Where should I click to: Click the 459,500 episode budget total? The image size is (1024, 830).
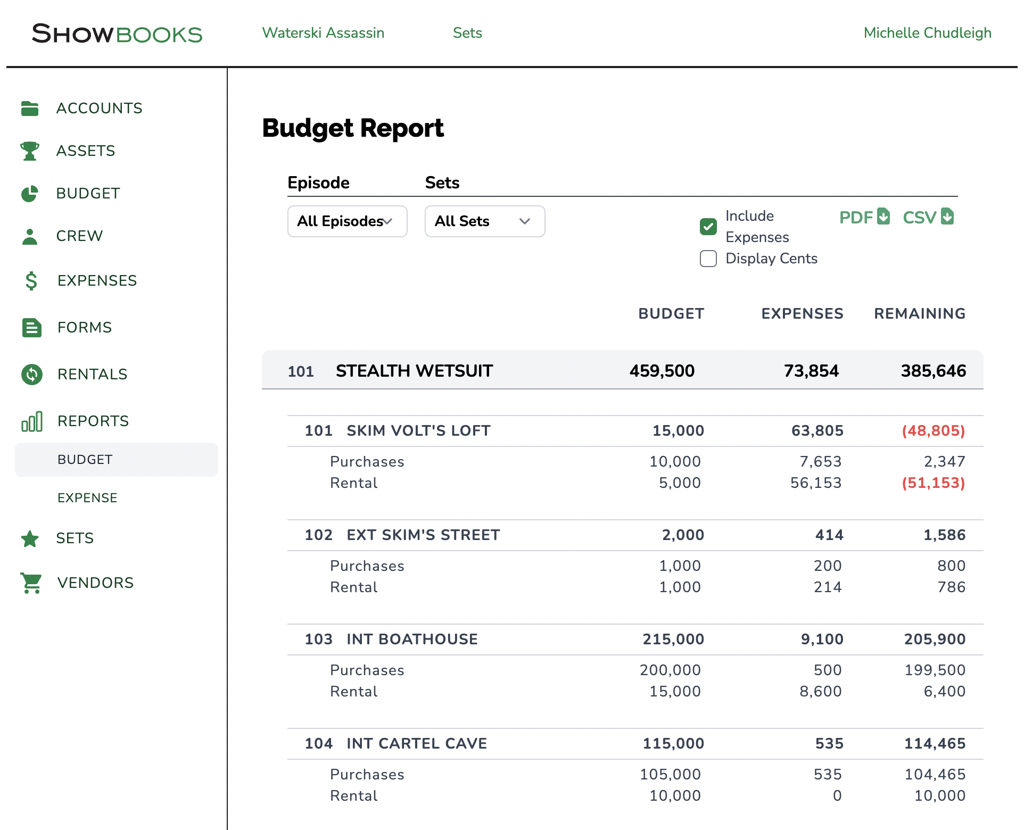(662, 371)
